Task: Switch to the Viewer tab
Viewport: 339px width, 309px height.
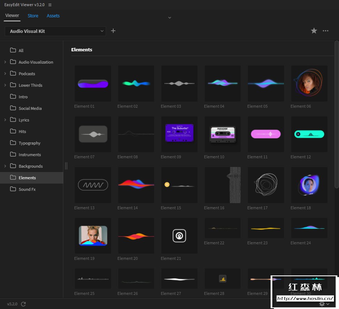Action: click(x=12, y=16)
